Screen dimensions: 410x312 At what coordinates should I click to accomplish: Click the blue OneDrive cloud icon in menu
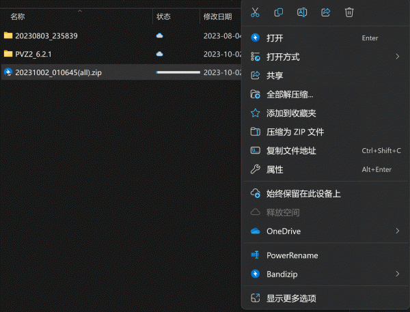[x=255, y=231]
